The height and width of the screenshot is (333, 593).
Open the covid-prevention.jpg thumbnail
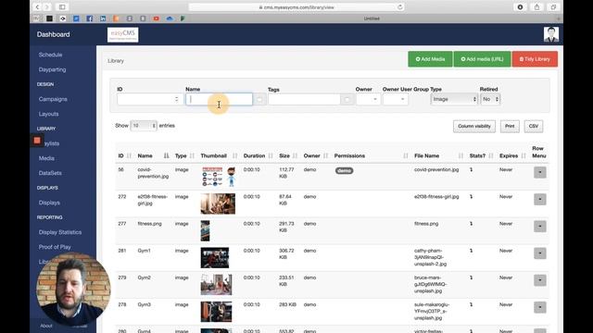pyautogui.click(x=219, y=177)
